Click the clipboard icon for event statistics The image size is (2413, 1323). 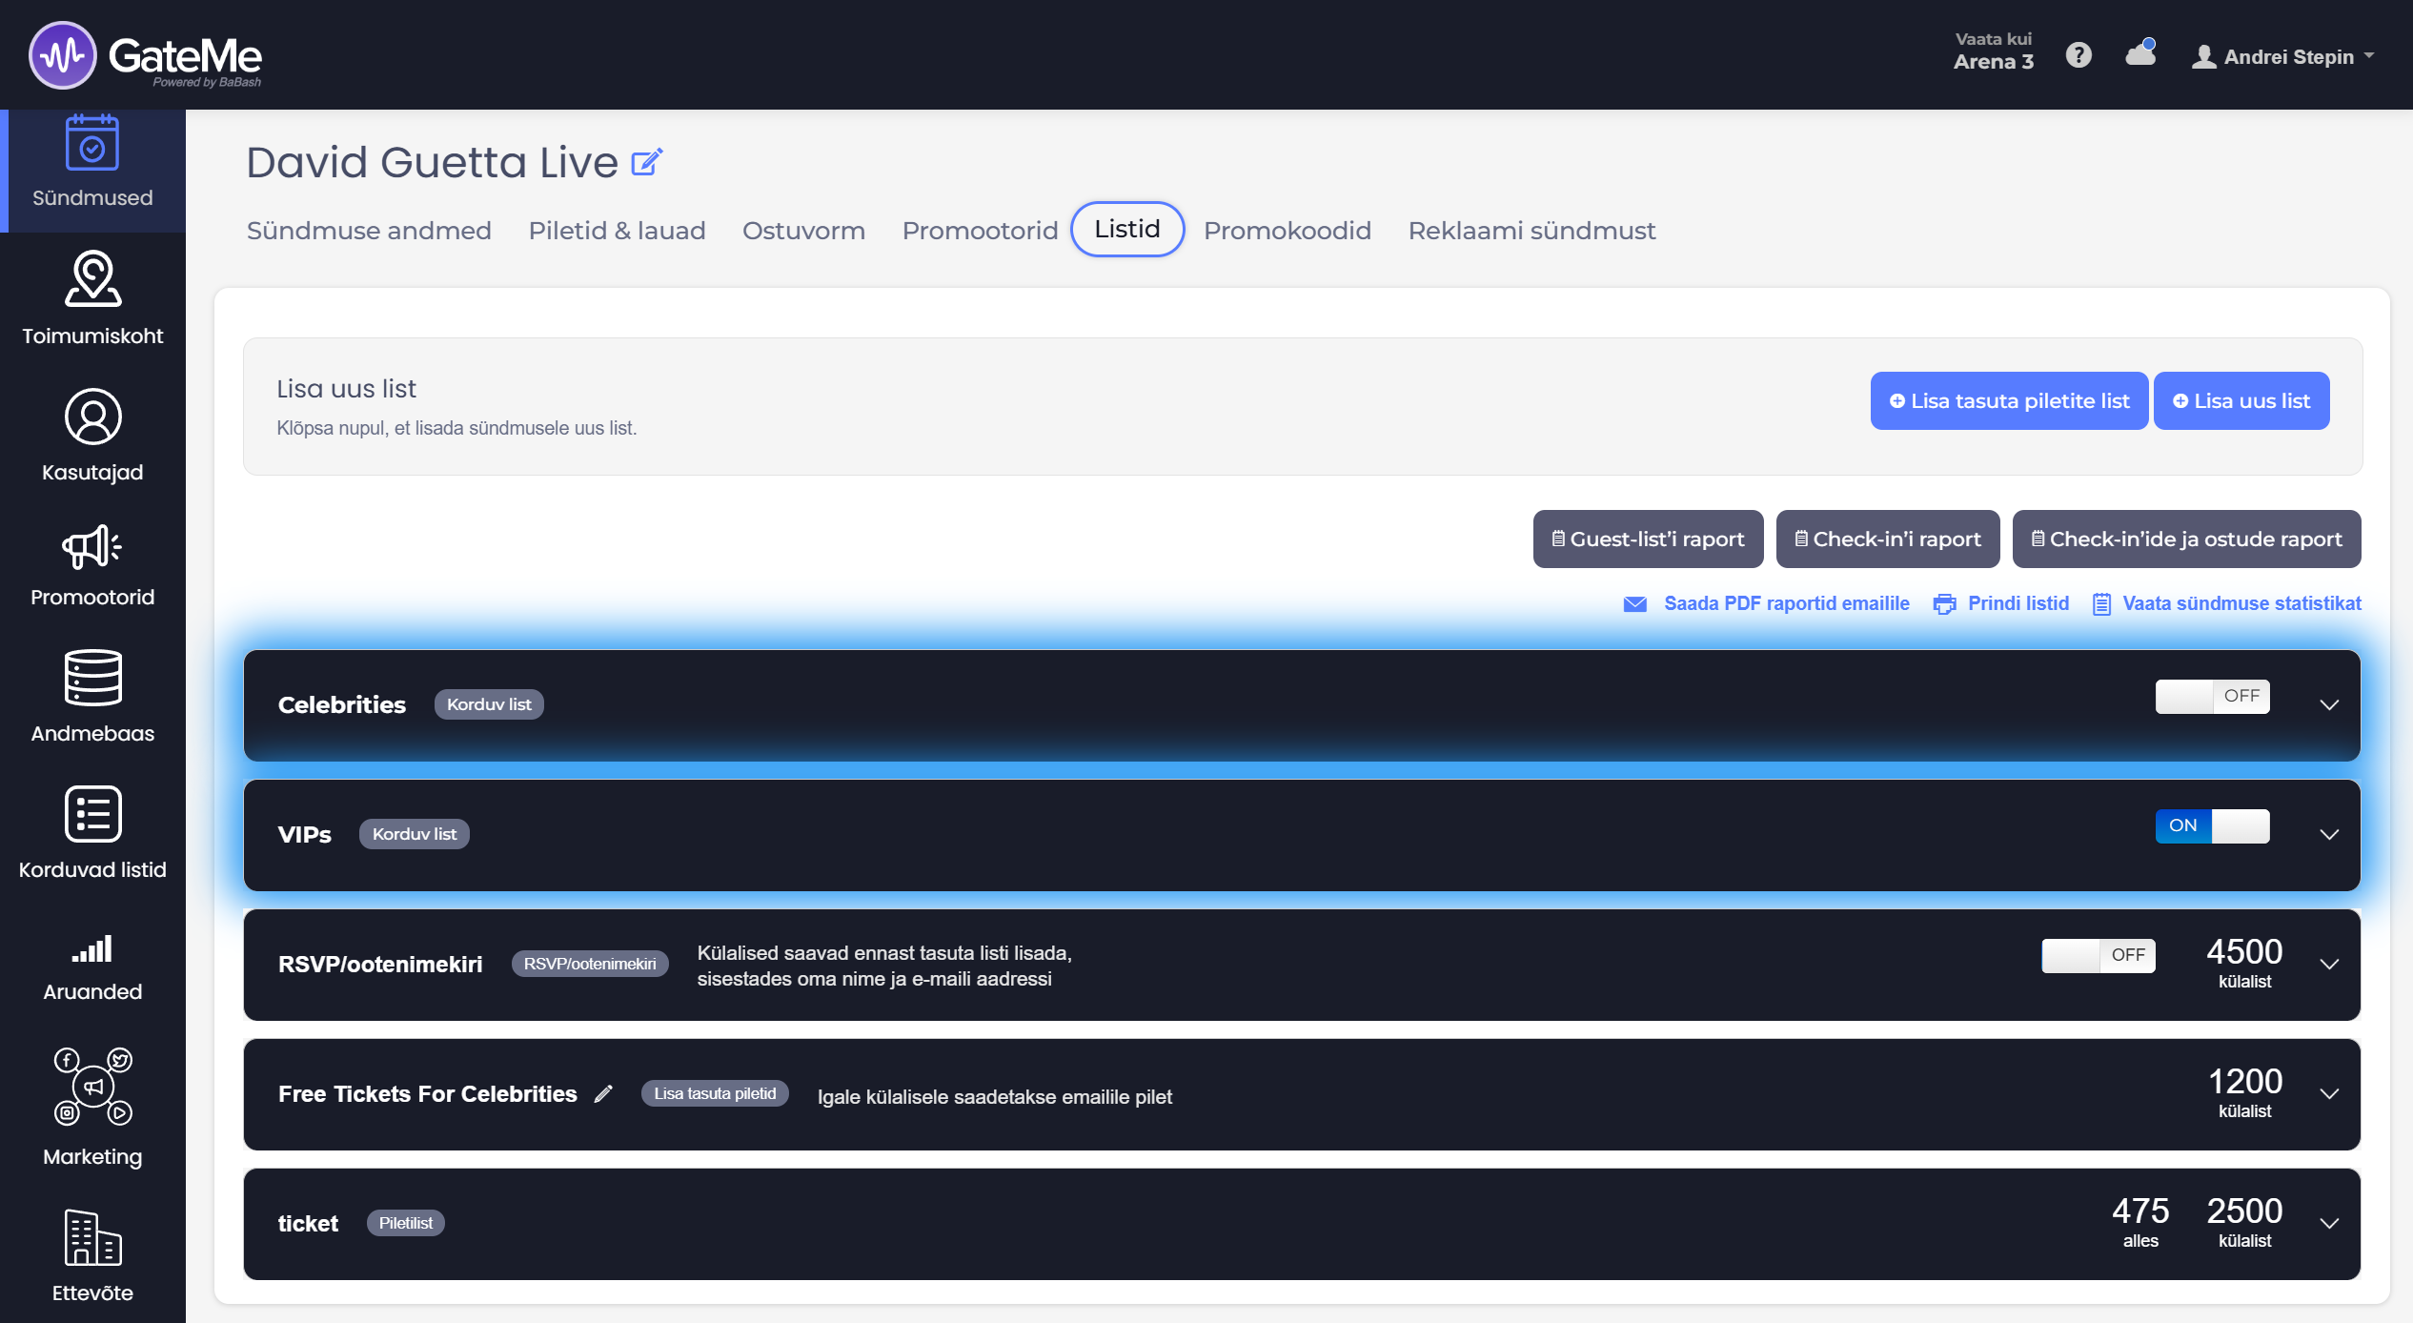pos(2101,604)
